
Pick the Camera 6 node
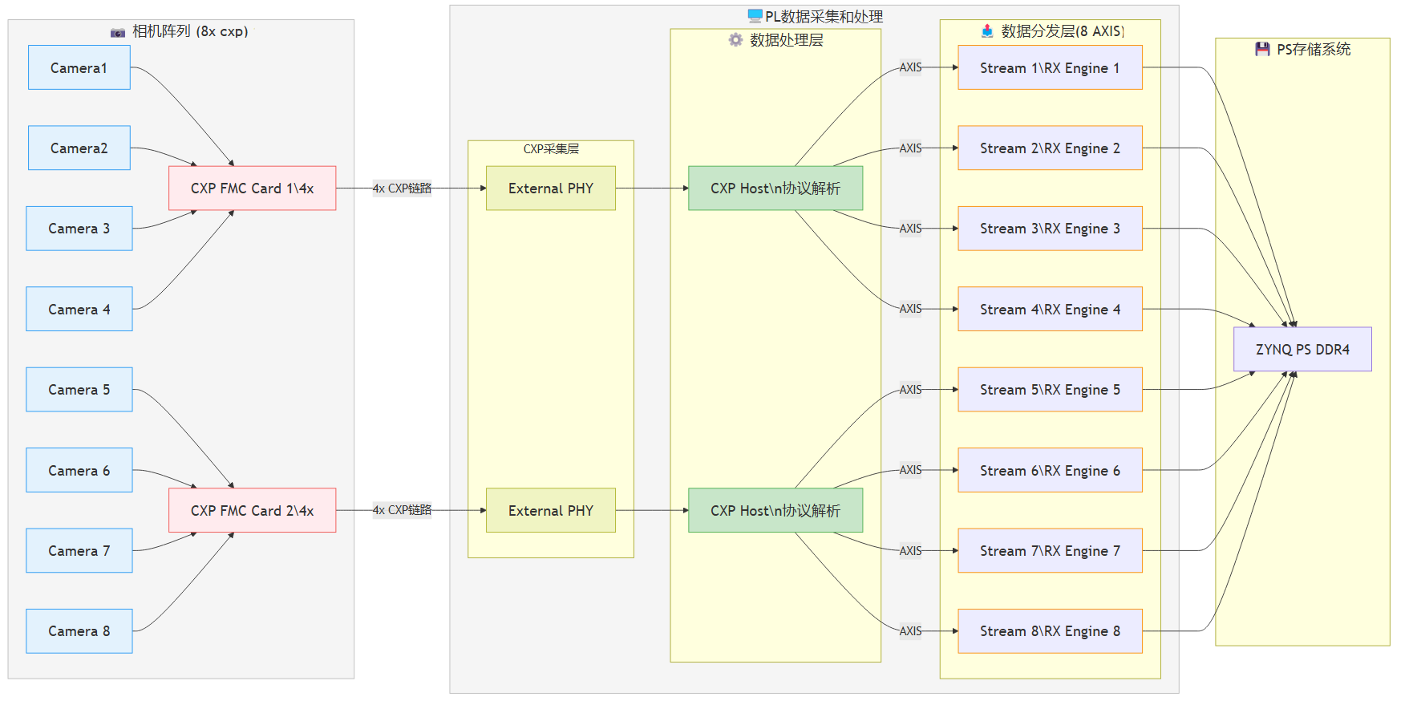point(79,471)
